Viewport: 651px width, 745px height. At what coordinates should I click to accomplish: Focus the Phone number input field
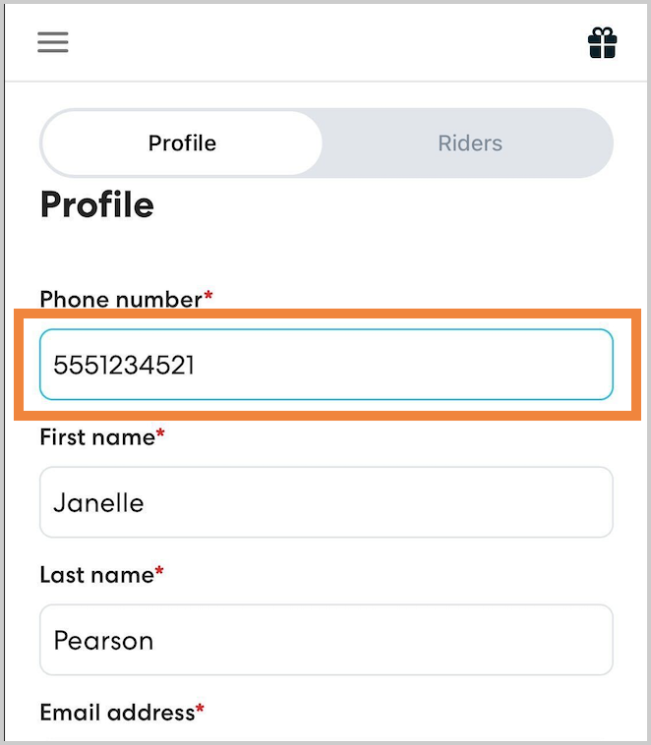point(393,365)
